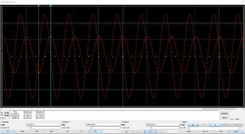Viewport: 245px width, 134px height.
Task: Set Channel A coupling to DC
Action: [96, 132]
